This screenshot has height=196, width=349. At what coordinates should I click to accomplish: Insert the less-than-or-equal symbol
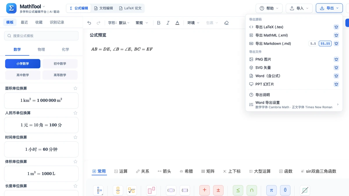click(x=238, y=190)
